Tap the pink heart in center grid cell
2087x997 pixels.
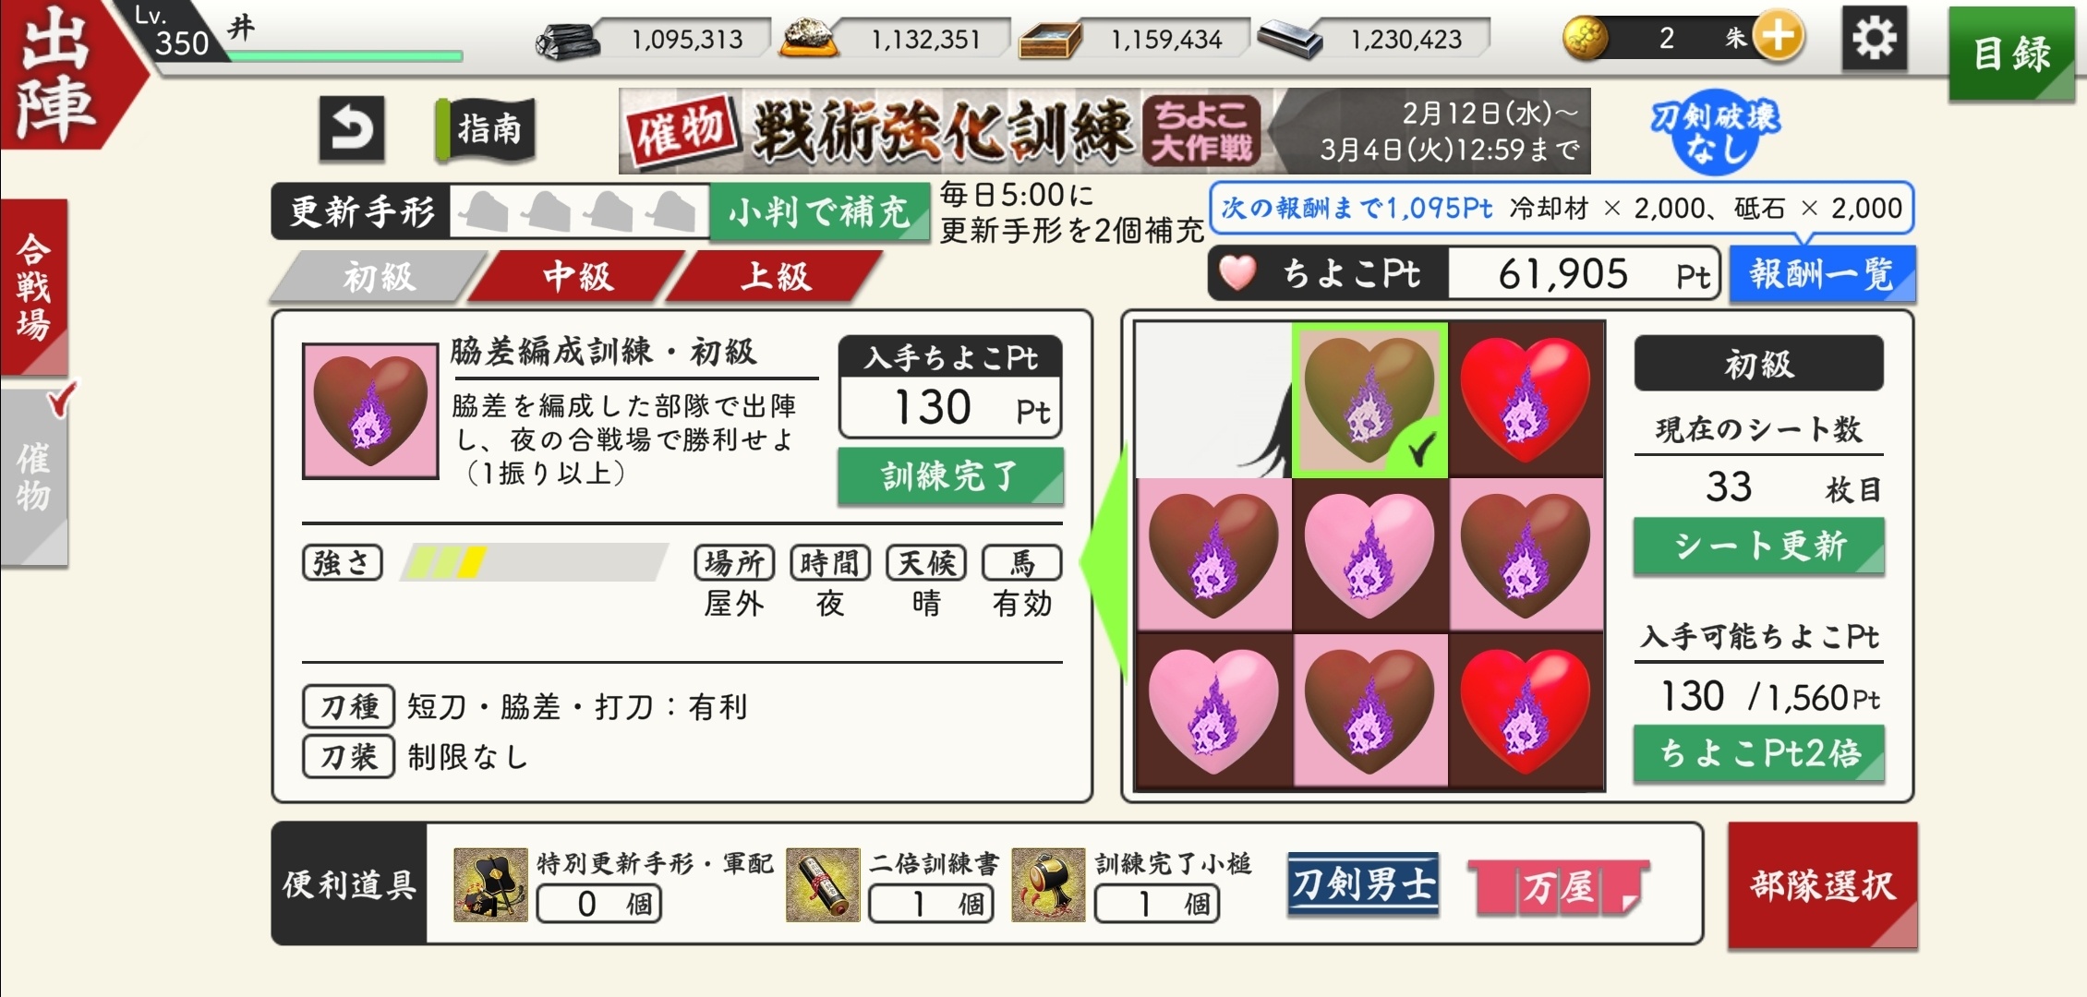1369,555
